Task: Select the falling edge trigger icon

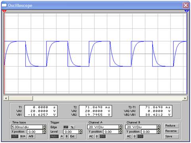Action: point(72,127)
